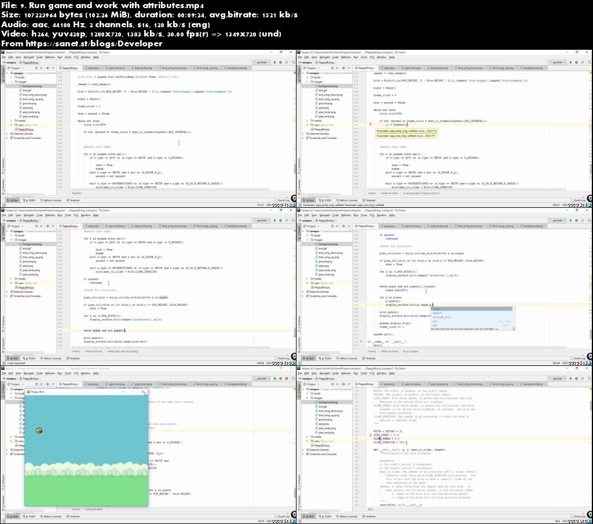The width and height of the screenshot is (593, 524).
Task: Click settings icon in the autocomplete popup footer
Action: pyautogui.click(x=513, y=329)
